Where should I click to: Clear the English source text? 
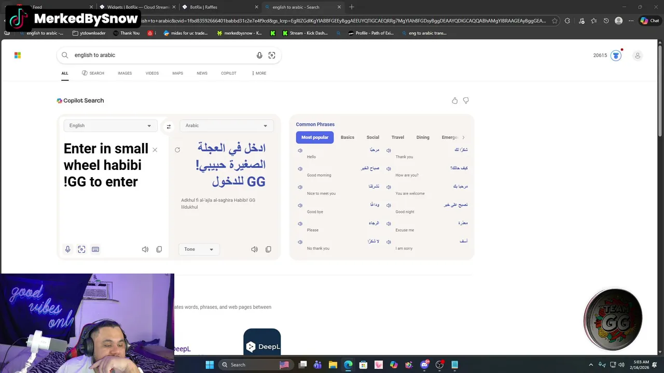point(155,150)
